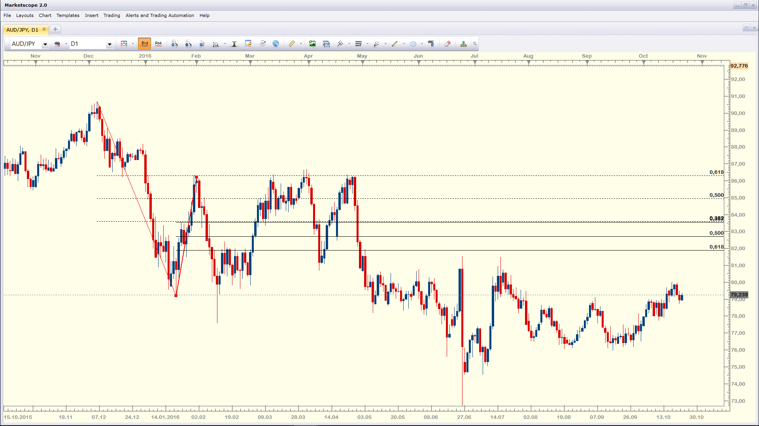Open the toolbar overflow options
The image size is (759, 426).
475,44
